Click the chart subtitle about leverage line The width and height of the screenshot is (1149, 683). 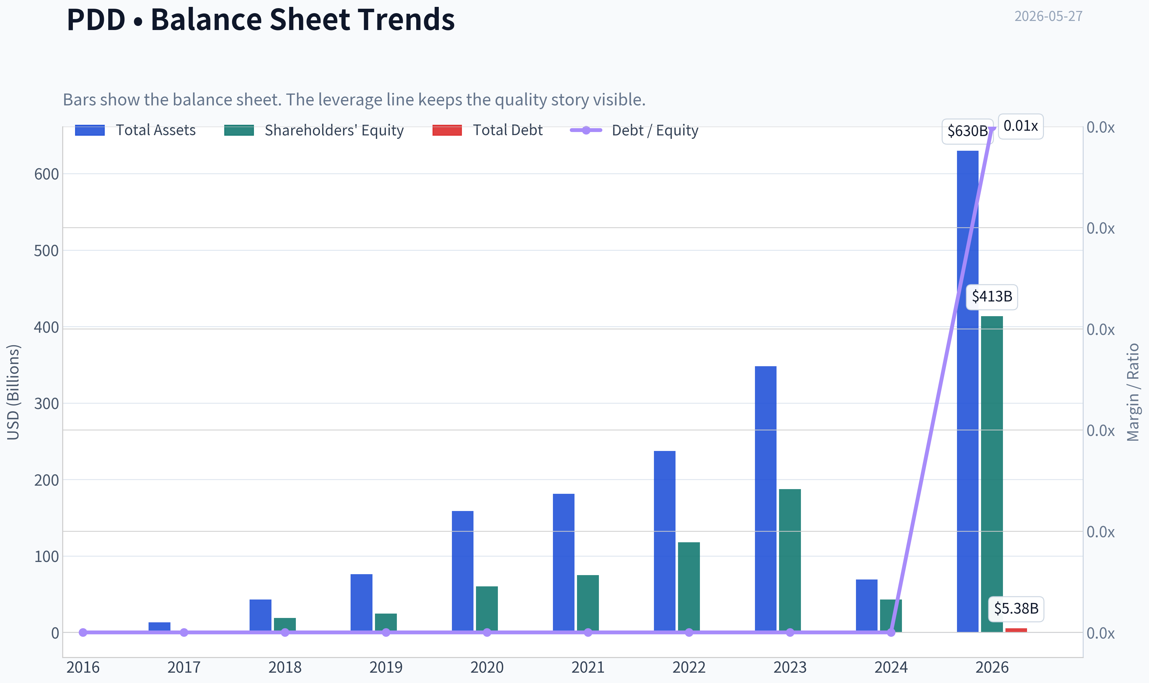354,99
